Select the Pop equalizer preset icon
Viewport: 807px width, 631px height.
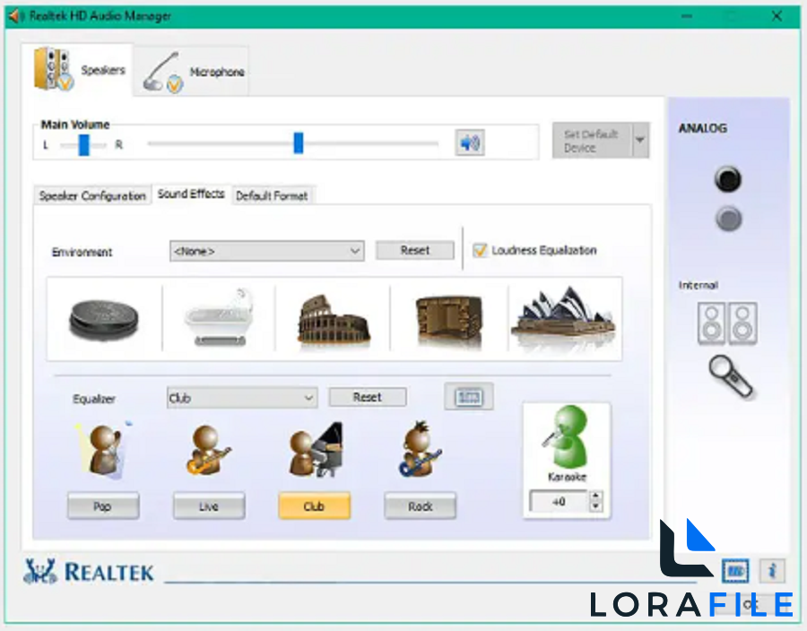pos(102,448)
